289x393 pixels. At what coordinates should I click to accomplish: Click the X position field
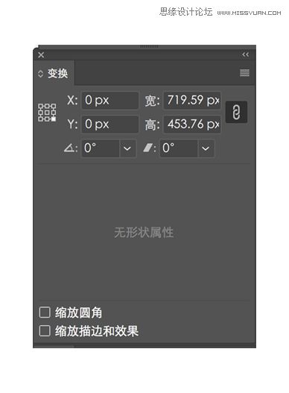(110, 101)
